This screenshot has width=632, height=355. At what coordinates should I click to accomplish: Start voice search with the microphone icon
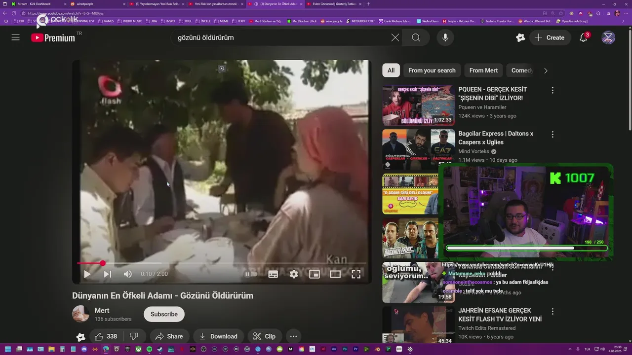click(445, 37)
